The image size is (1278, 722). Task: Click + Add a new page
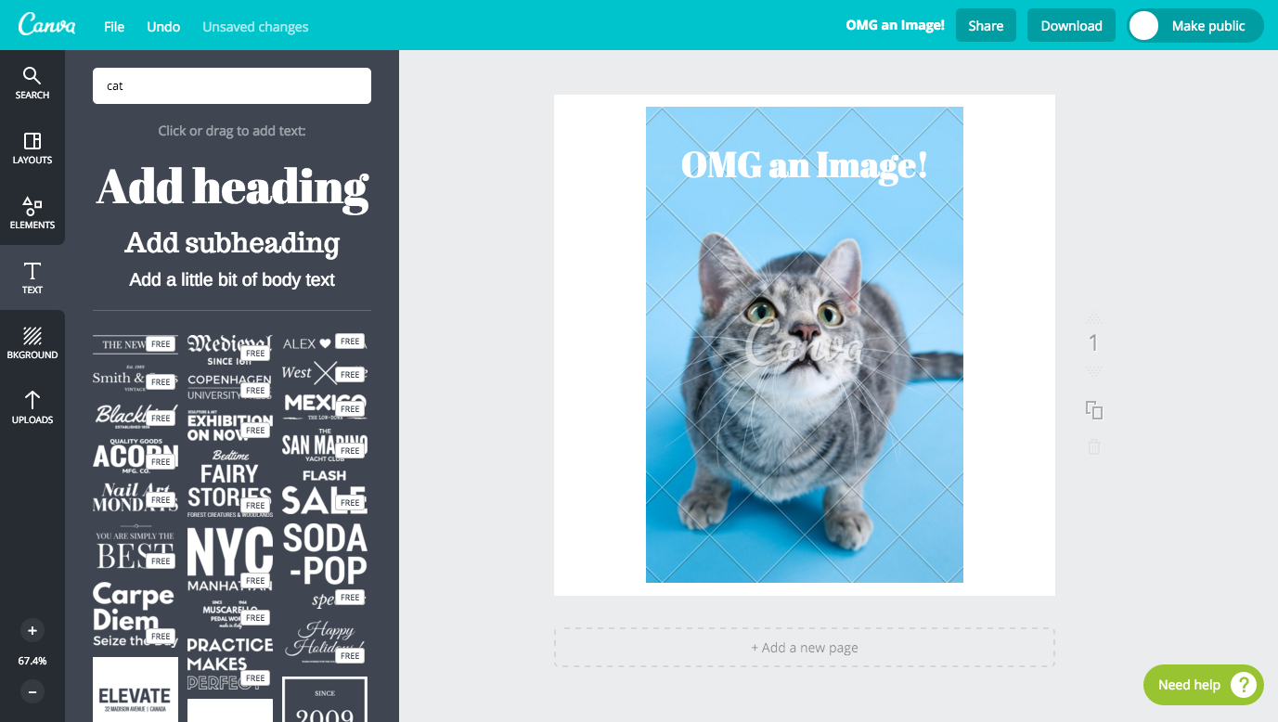[805, 648]
